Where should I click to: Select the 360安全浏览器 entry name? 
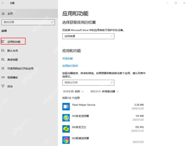pos(80,116)
